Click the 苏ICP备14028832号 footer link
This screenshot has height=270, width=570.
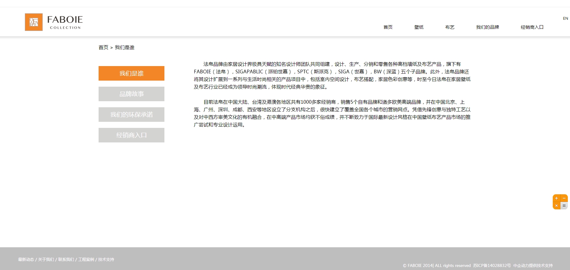pyautogui.click(x=492, y=265)
